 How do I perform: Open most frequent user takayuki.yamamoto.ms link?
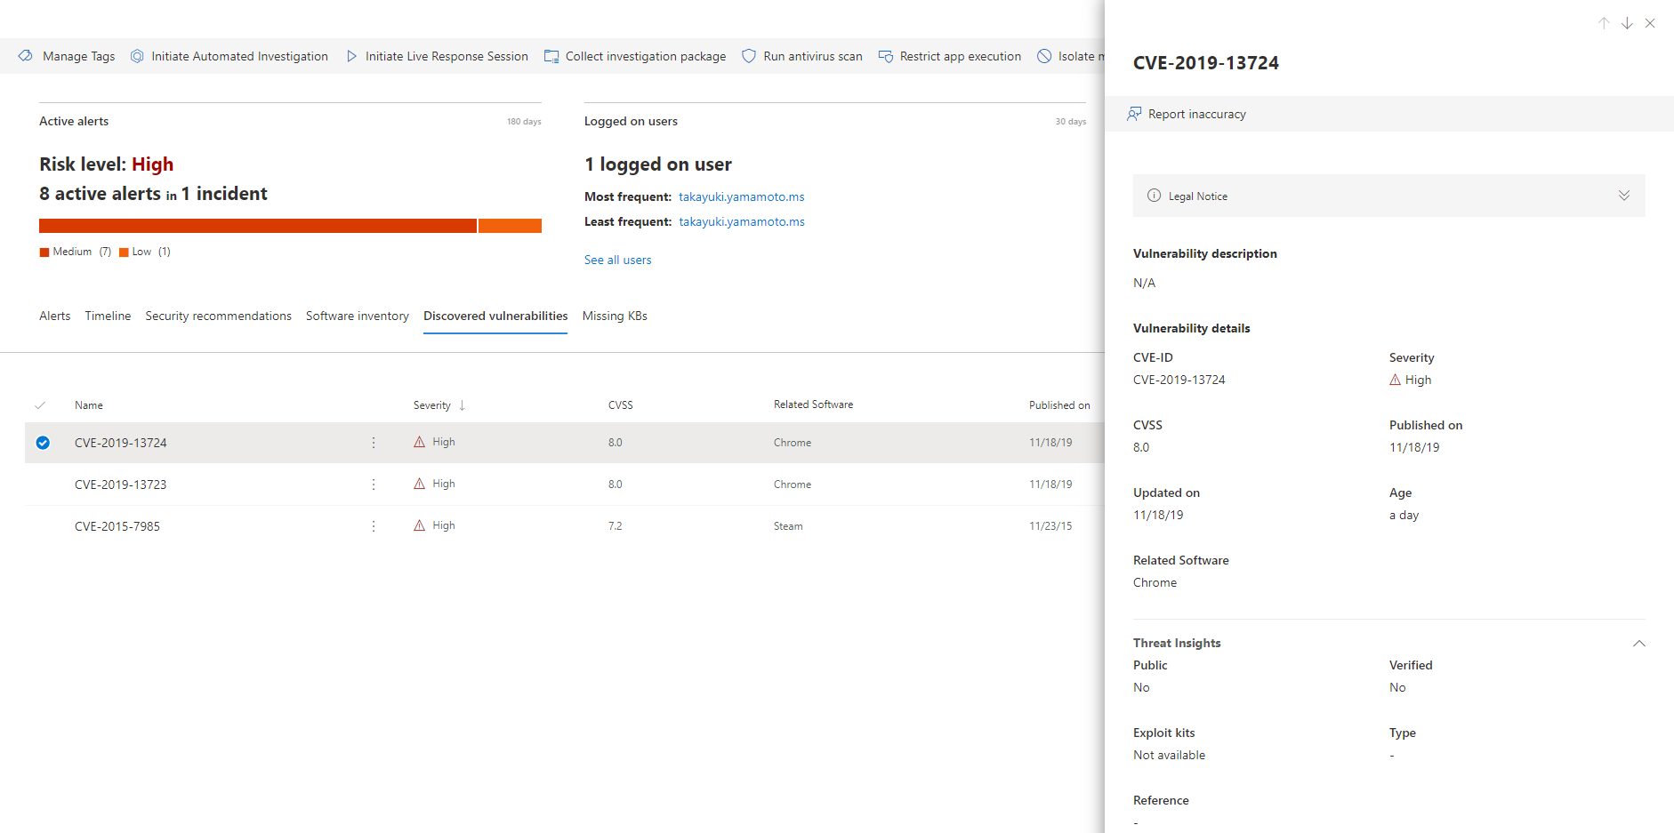[x=741, y=196]
